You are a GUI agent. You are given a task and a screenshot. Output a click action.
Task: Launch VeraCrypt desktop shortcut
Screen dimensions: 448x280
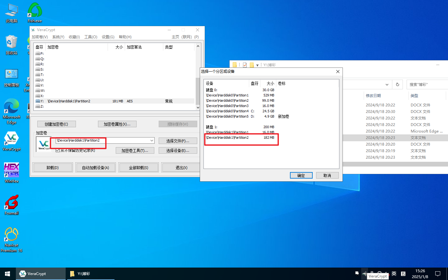(x=12, y=141)
